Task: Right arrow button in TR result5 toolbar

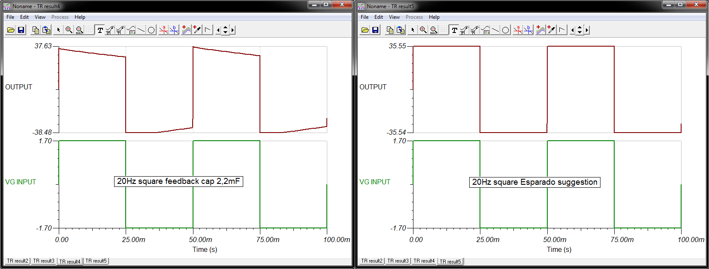Action: pyautogui.click(x=587, y=30)
